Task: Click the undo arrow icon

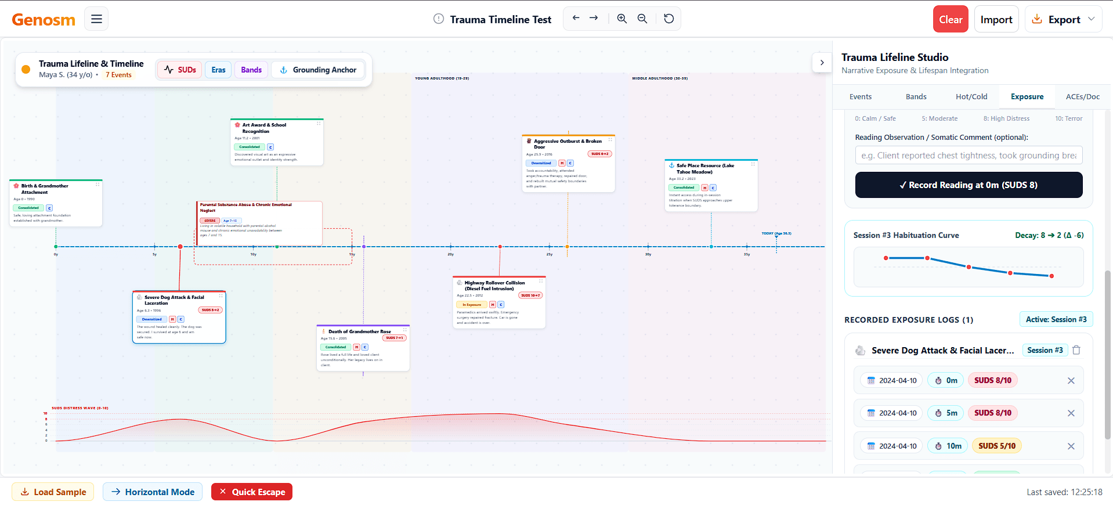Action: tap(576, 19)
